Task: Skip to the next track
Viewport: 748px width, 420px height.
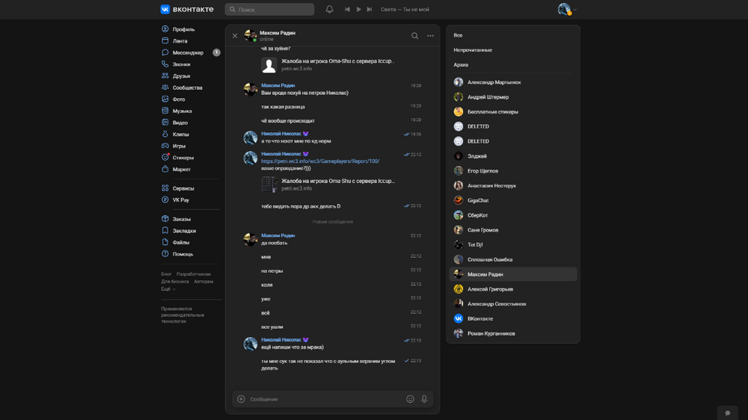Action: point(370,10)
